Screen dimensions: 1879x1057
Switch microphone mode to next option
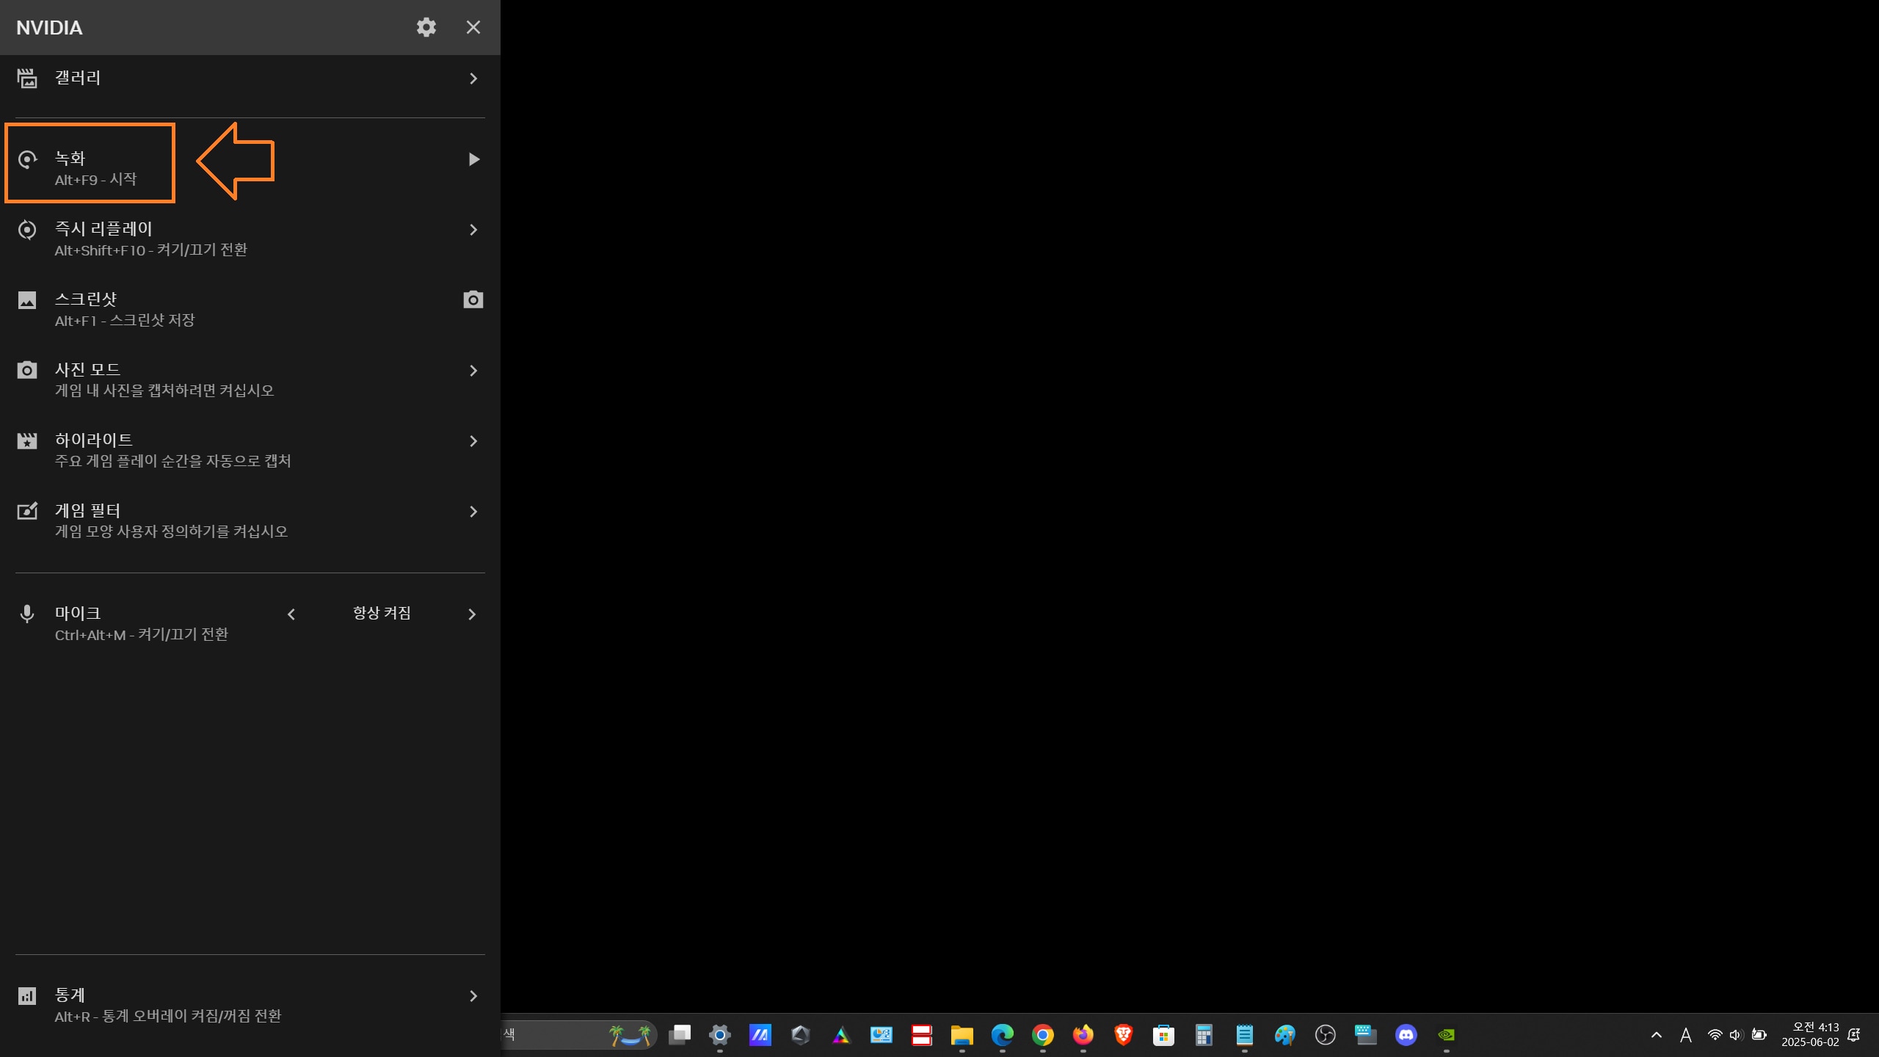tap(472, 614)
